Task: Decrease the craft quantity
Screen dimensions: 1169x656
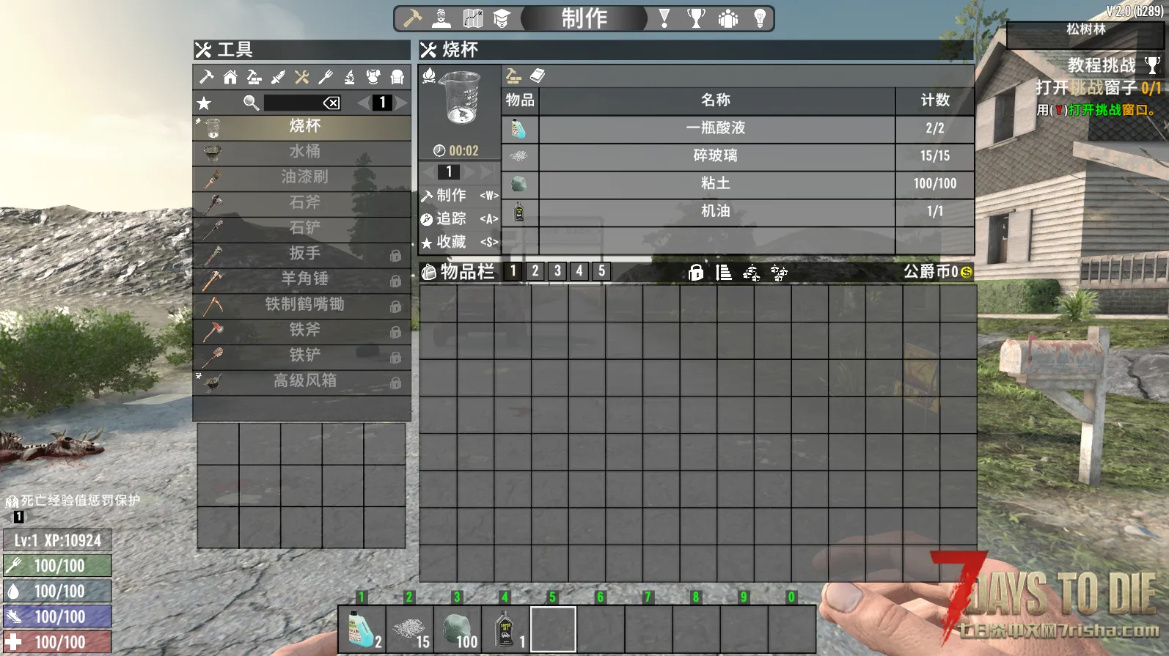Action: [429, 172]
